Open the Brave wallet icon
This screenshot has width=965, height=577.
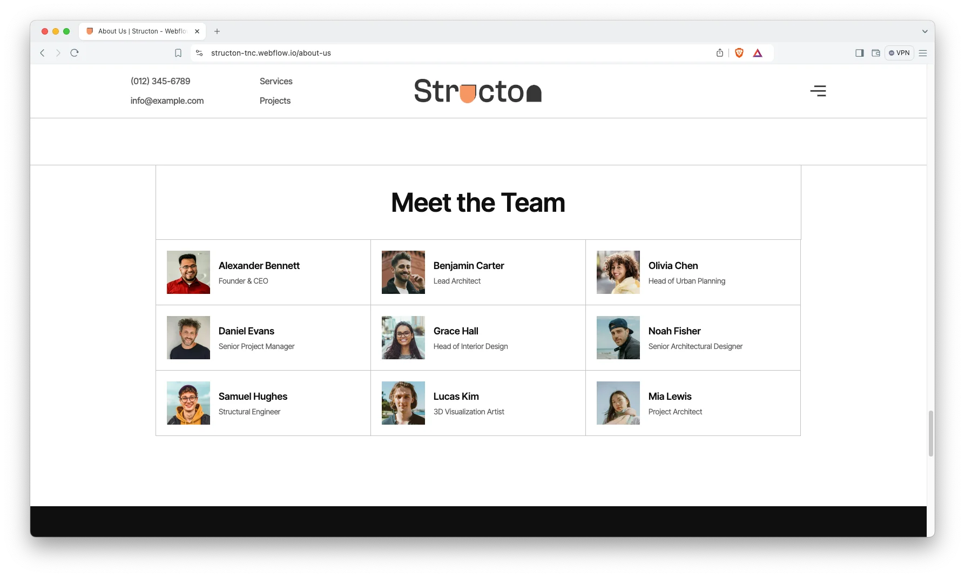[x=876, y=53]
